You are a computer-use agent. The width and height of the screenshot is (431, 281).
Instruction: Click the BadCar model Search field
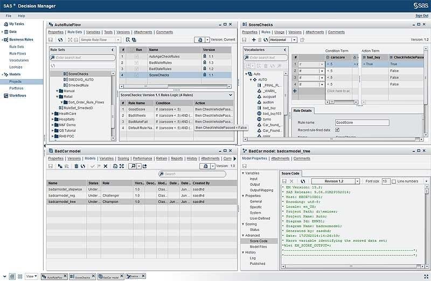pyautogui.click(x=192, y=174)
